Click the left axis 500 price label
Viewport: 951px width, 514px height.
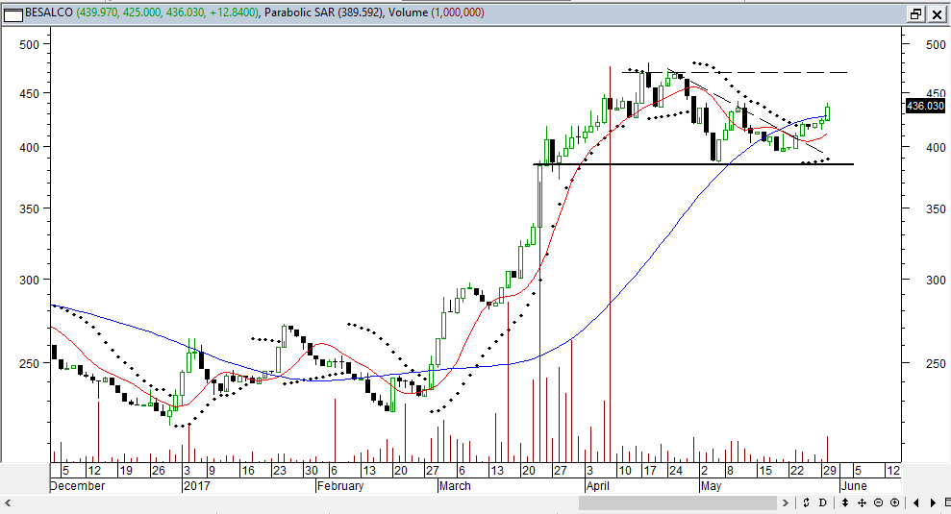coord(29,45)
